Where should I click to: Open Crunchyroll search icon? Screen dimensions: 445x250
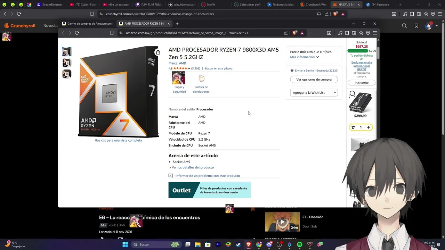click(404, 26)
